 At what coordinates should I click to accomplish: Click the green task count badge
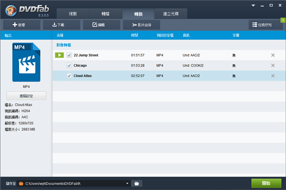(283, 20)
